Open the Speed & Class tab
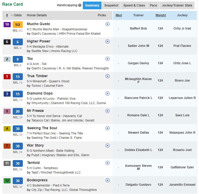The width and height of the screenshot is (199, 194). coord(134,5)
